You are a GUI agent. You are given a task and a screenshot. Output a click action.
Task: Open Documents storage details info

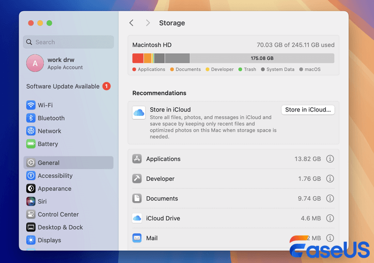point(330,198)
